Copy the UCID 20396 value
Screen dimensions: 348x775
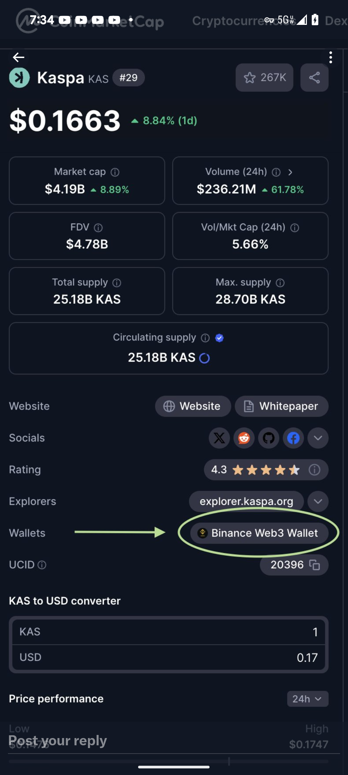click(x=315, y=565)
